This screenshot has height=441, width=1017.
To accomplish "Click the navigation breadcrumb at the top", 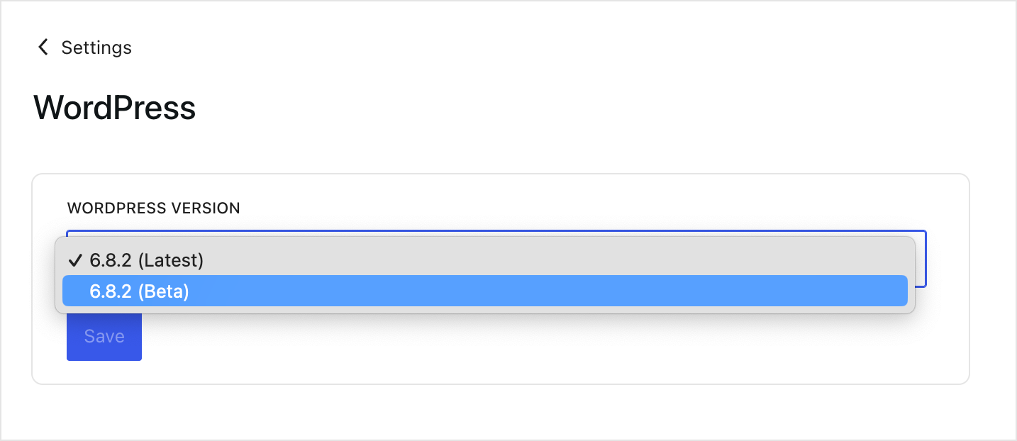I will pos(83,47).
